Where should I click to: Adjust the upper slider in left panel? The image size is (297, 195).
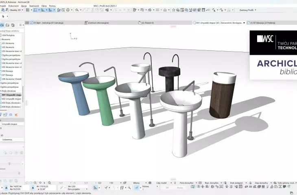(x=9, y=164)
